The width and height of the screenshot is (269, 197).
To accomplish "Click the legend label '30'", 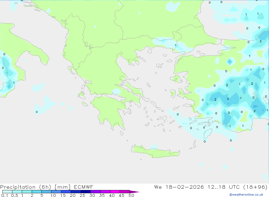I will coord(92,195).
